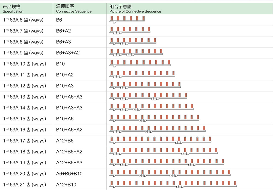The width and height of the screenshot is (273, 193).
Task: Open the busbar diagram in the A12+B6 row
Action: tap(160, 140)
